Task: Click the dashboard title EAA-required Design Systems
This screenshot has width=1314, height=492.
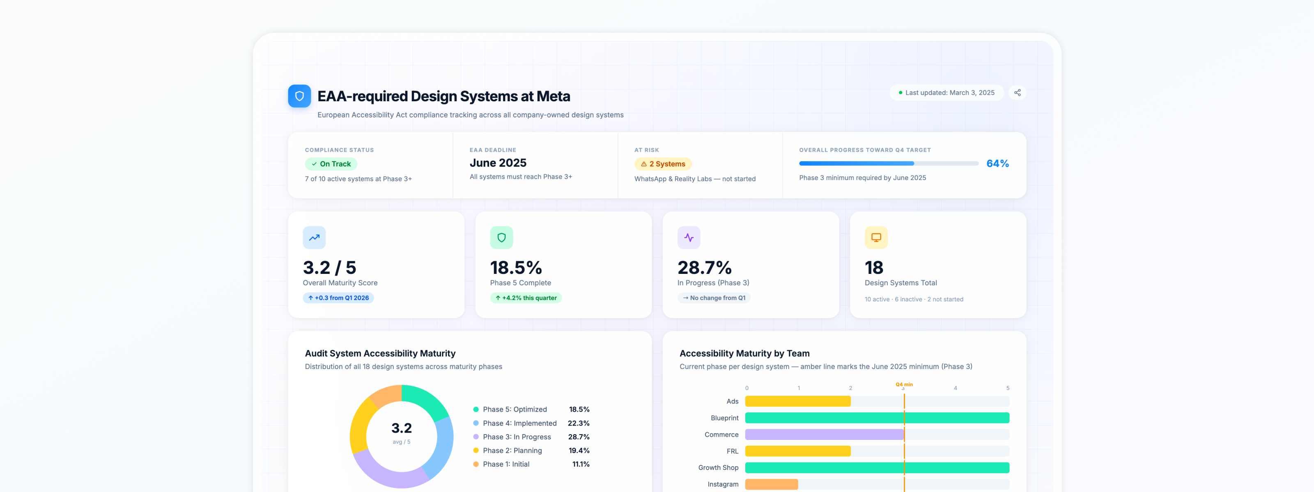Action: (444, 96)
